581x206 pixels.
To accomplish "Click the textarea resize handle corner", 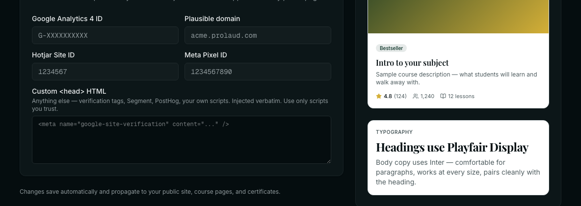I will [x=328, y=161].
